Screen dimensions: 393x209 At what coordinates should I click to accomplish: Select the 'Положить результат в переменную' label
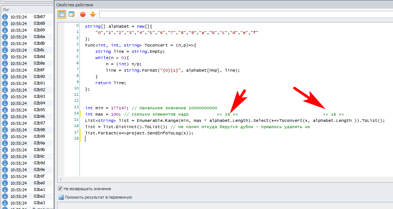pyautogui.click(x=98, y=197)
